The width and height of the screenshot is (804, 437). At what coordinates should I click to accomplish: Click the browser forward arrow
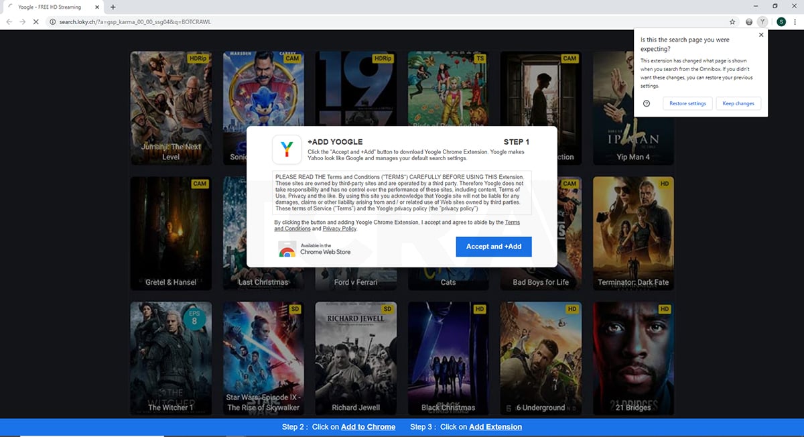[x=22, y=22]
